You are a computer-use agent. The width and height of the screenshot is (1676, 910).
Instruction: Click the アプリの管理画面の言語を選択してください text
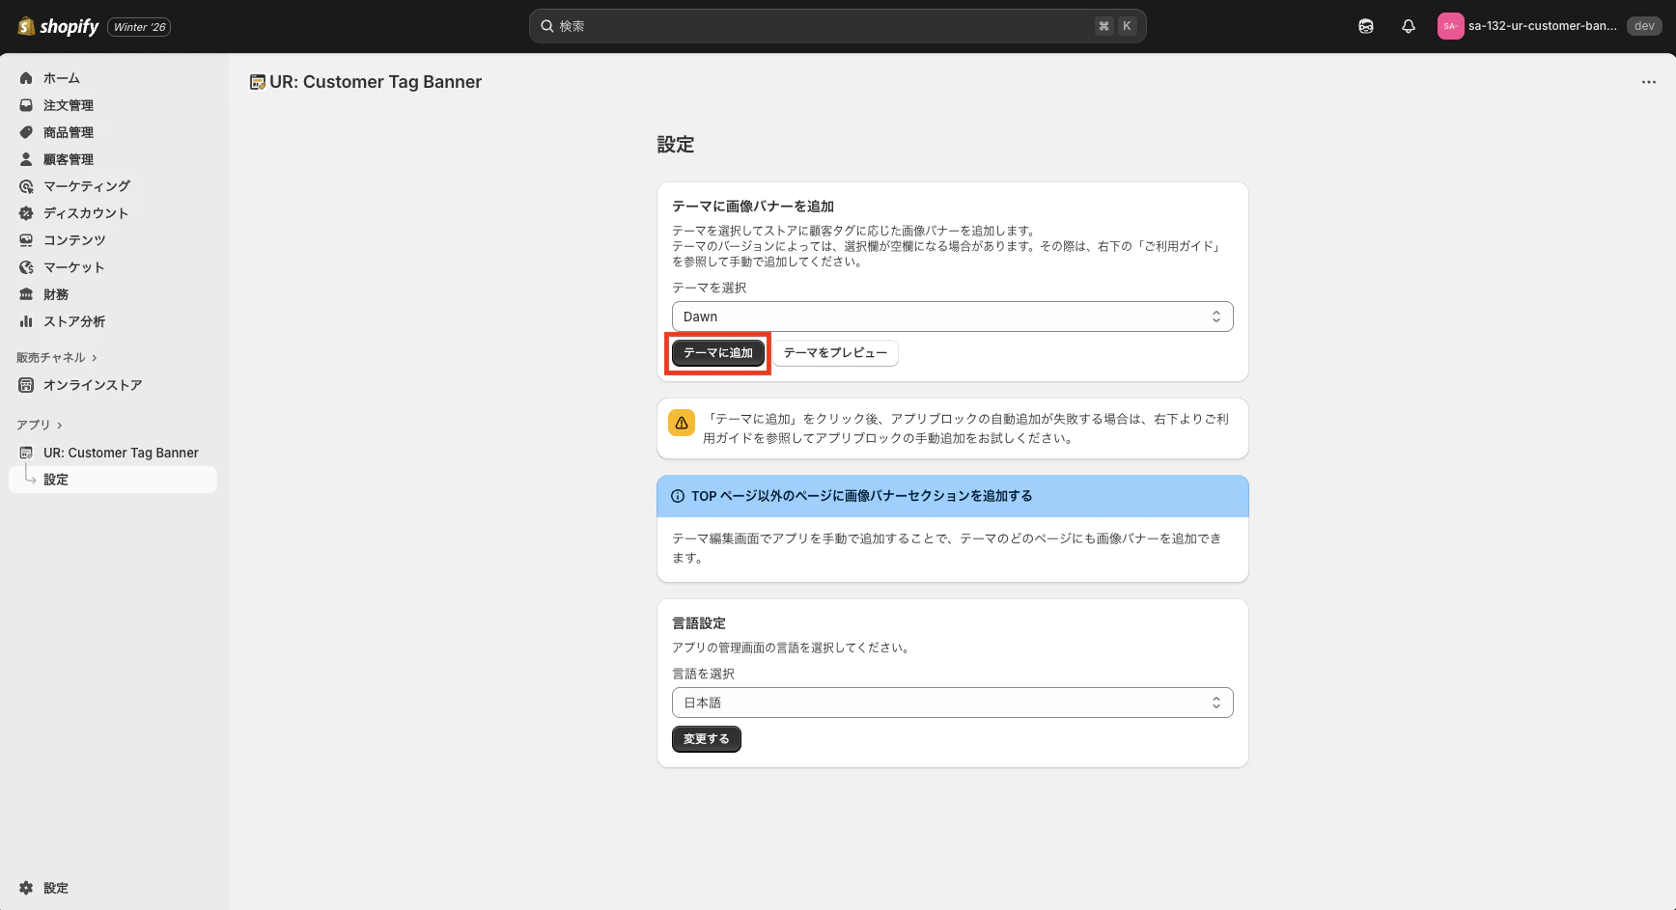tap(793, 648)
